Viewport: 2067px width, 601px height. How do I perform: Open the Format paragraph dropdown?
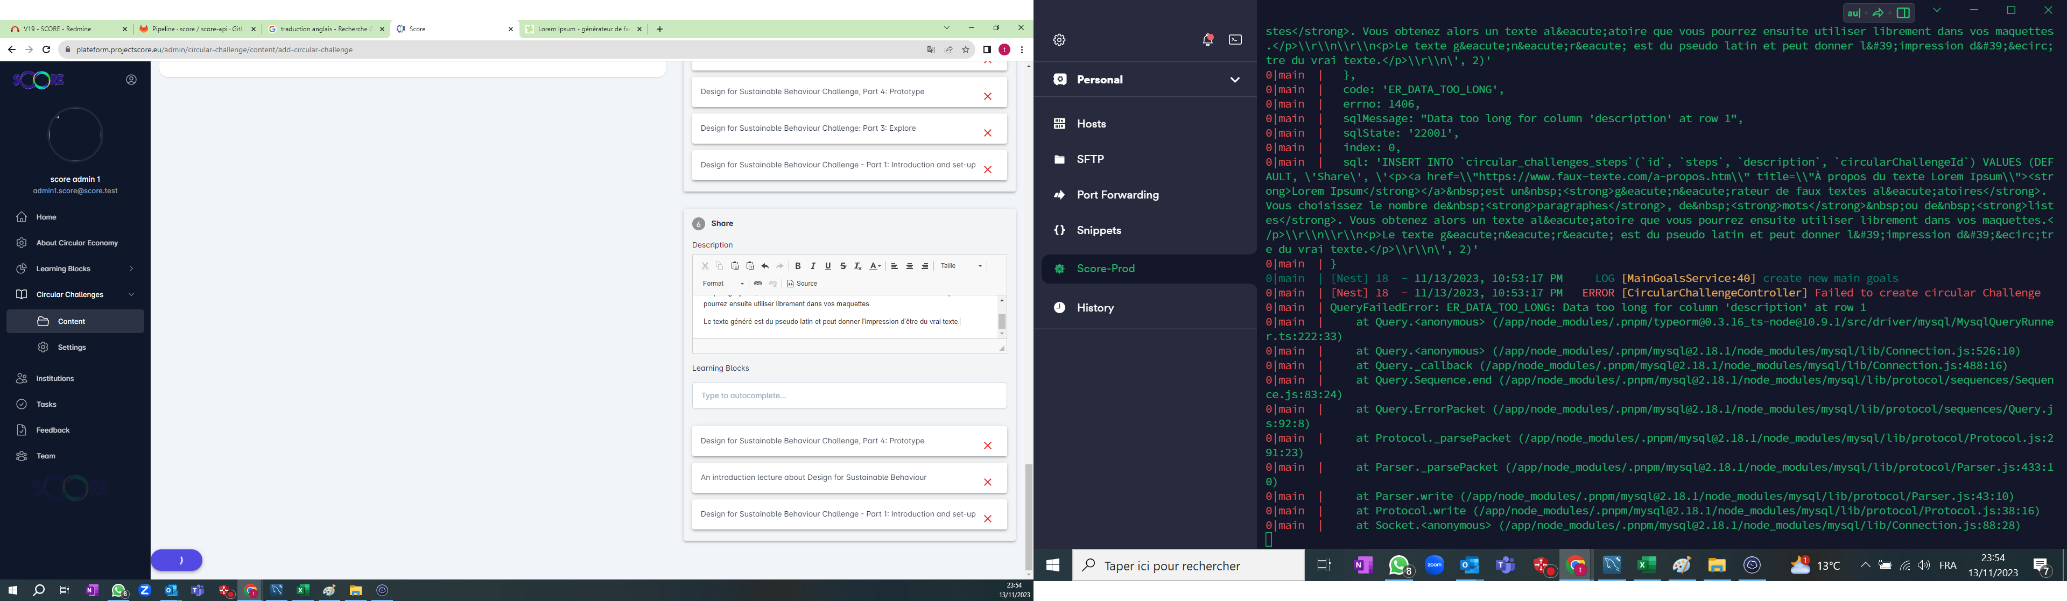pos(723,284)
